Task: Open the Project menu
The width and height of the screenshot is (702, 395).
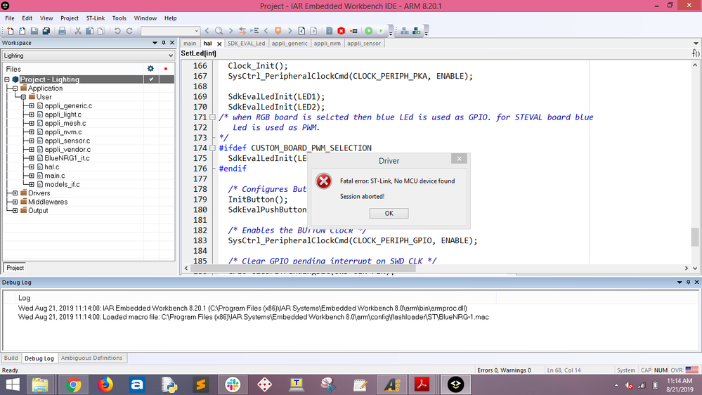Action: pyautogui.click(x=70, y=18)
